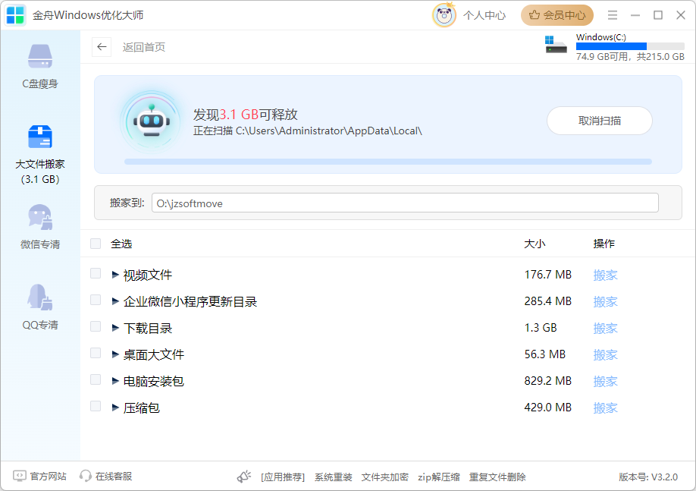The image size is (696, 491).
Task: Expand the 电脑安装包 row
Action: (x=115, y=381)
